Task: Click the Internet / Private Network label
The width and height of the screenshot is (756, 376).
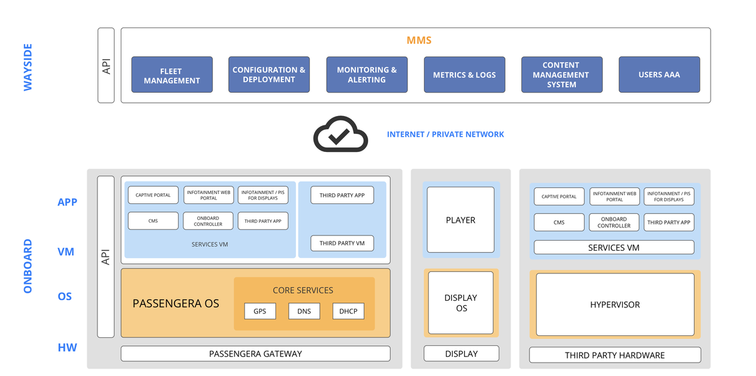Action: [x=445, y=135]
